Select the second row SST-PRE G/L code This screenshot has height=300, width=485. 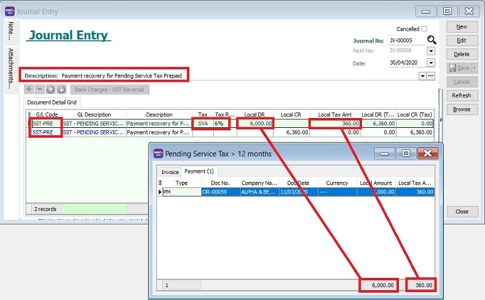click(46, 132)
